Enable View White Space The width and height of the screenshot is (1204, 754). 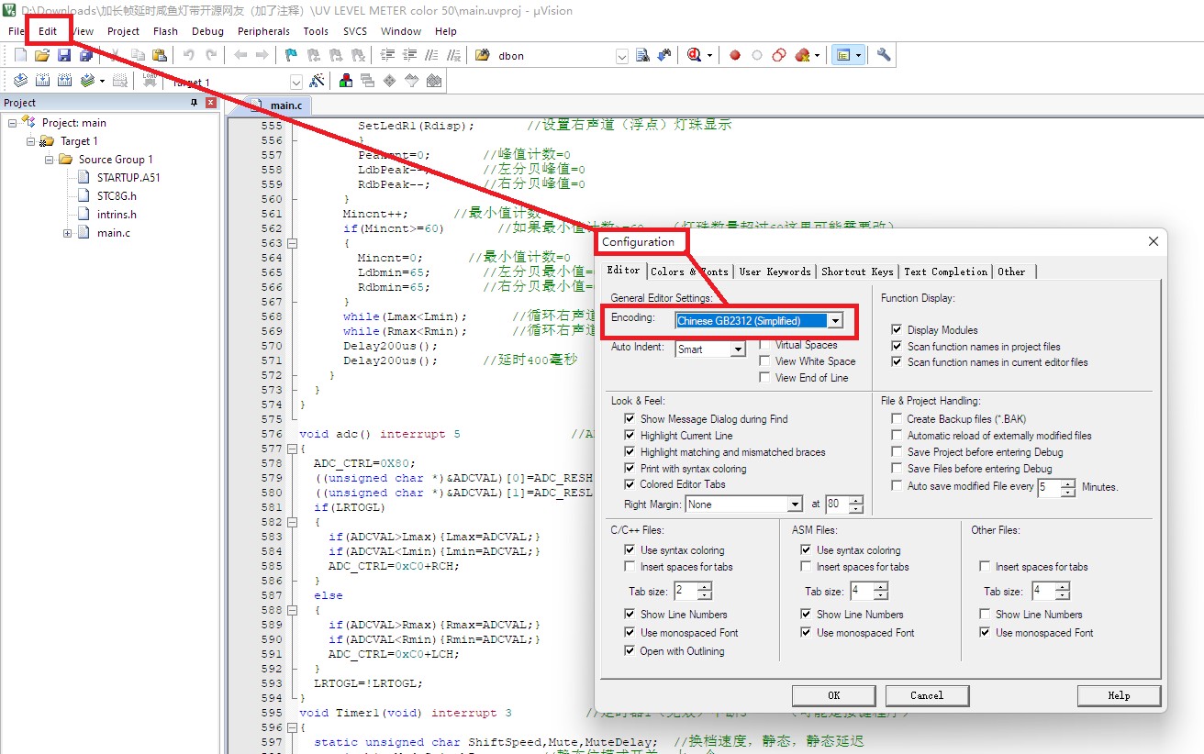tap(764, 361)
